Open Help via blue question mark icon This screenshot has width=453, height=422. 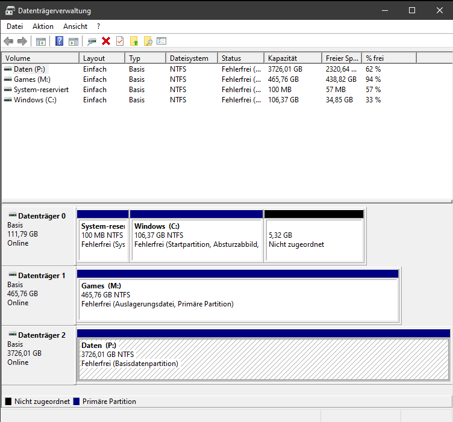tap(59, 41)
